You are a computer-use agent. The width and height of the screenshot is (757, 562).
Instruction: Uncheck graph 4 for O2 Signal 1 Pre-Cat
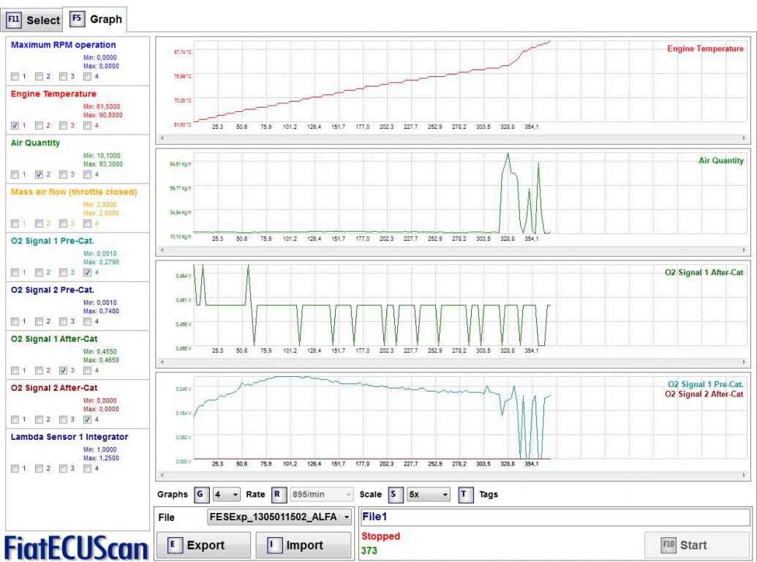coord(87,272)
